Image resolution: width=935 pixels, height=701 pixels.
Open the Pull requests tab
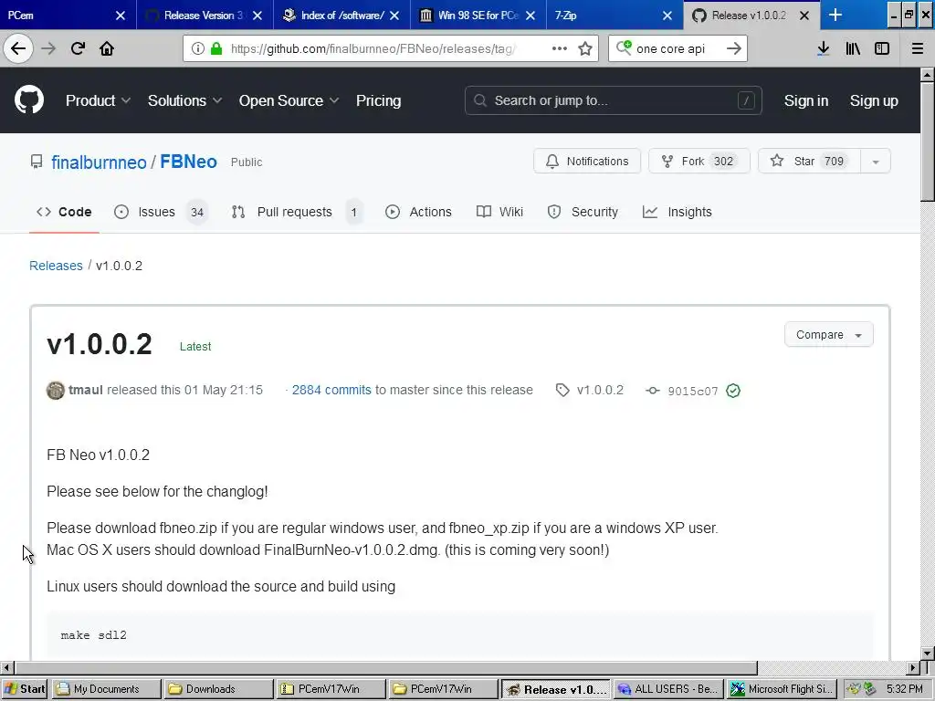tap(297, 212)
